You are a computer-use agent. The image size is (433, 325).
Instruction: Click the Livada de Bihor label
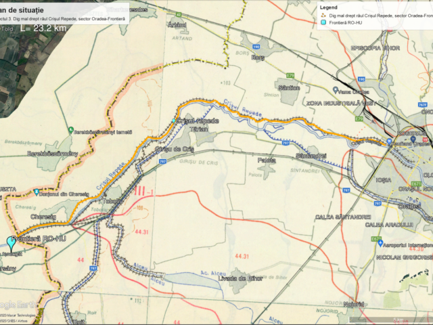coord(241,278)
